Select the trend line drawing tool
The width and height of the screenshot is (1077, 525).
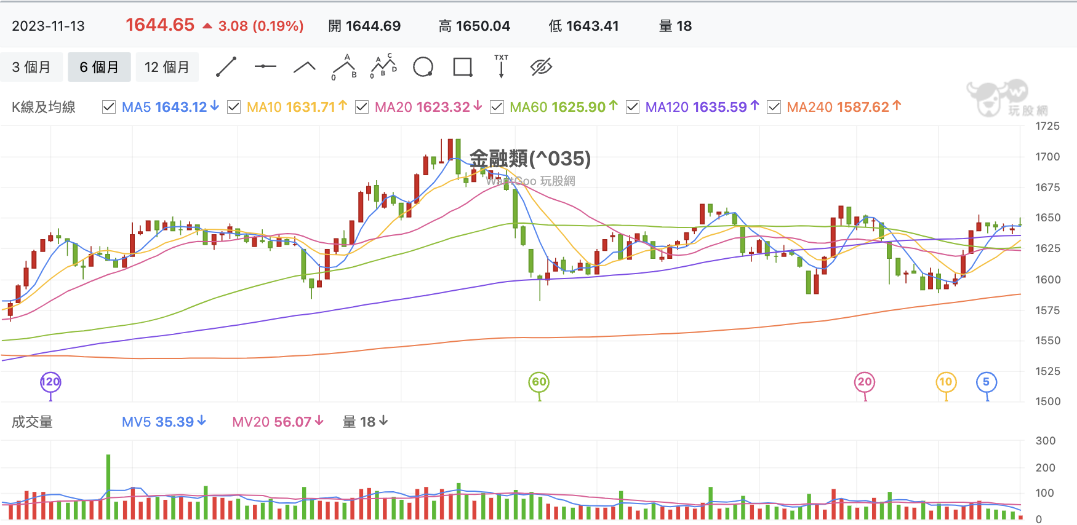pos(226,67)
